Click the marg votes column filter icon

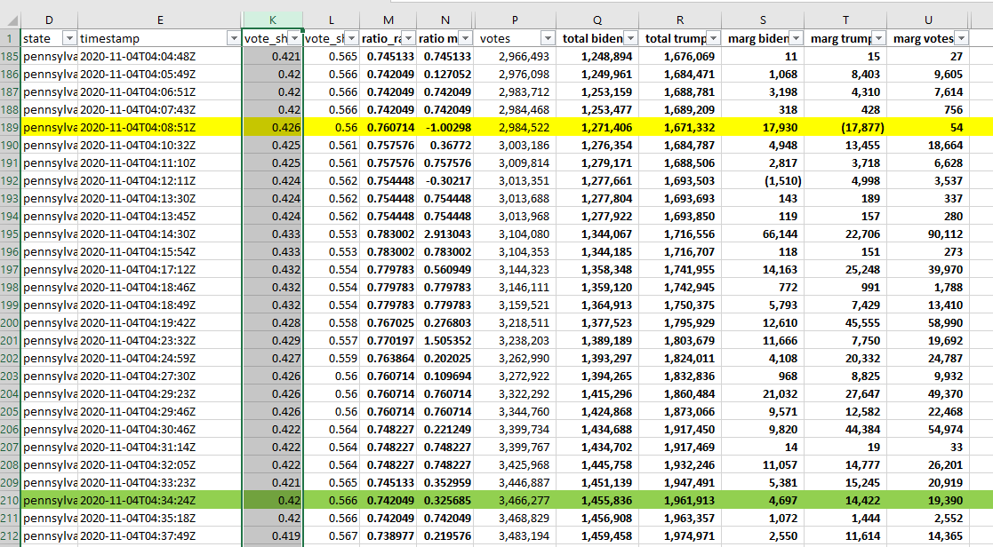pos(962,39)
